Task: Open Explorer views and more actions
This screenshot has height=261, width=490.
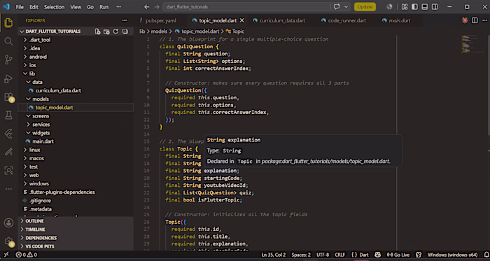Action: 125,20
